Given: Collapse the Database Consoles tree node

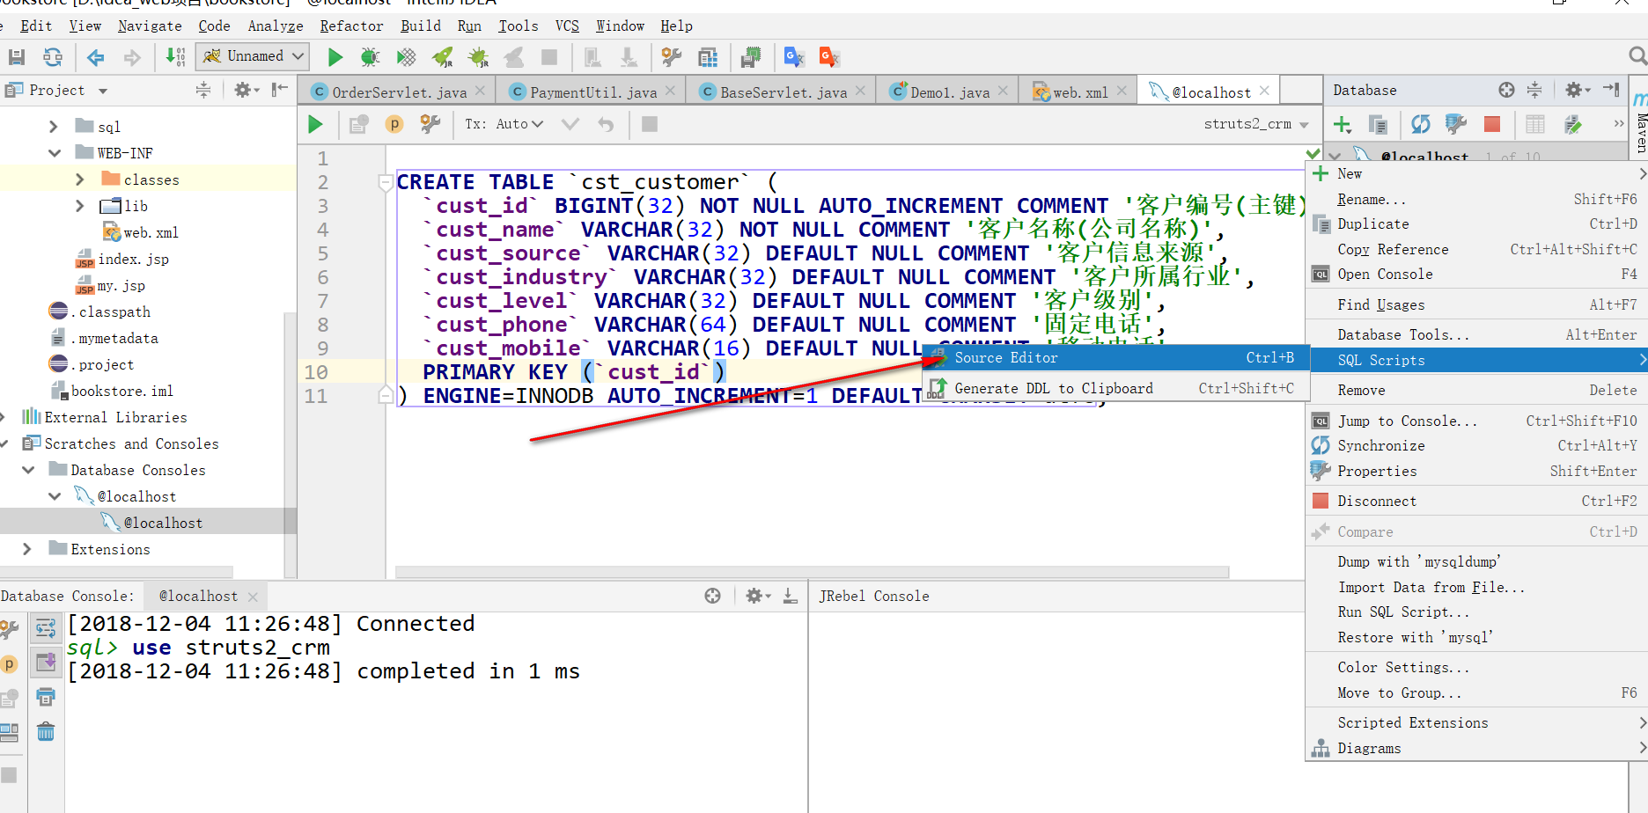Looking at the screenshot, I should point(28,469).
